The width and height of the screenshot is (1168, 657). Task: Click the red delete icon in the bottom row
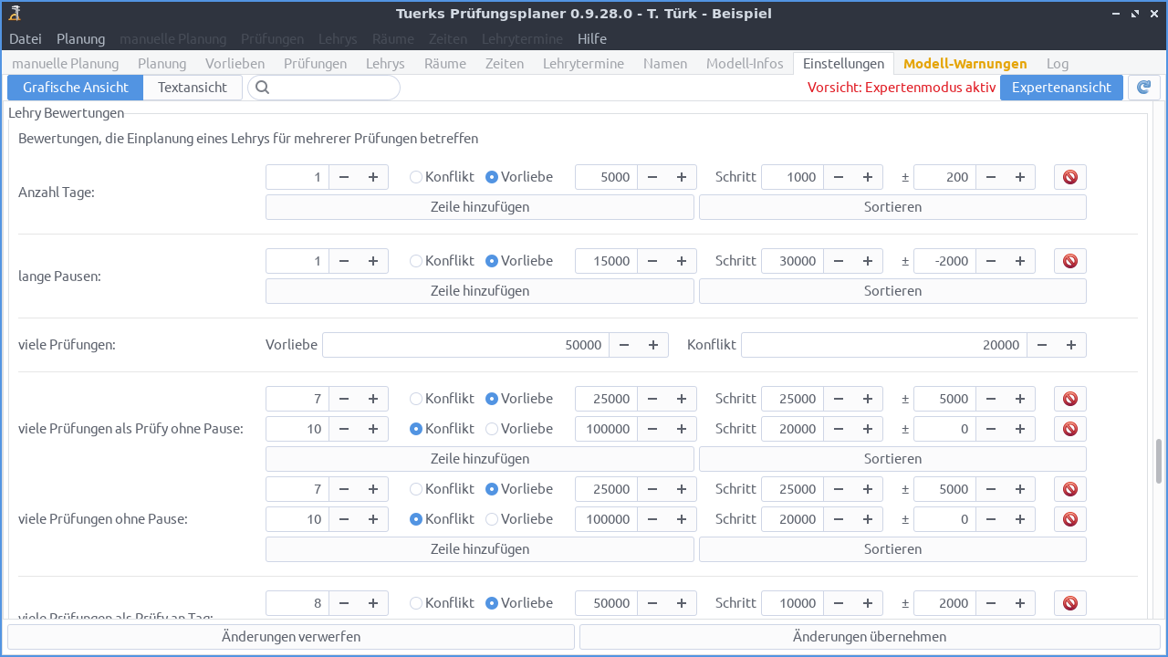(1069, 602)
